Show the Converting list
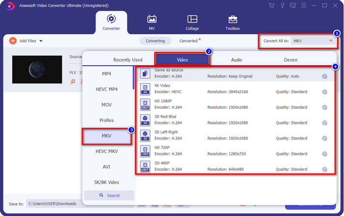 155,41
